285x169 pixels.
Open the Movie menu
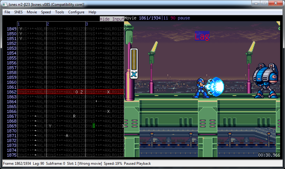pos(32,12)
